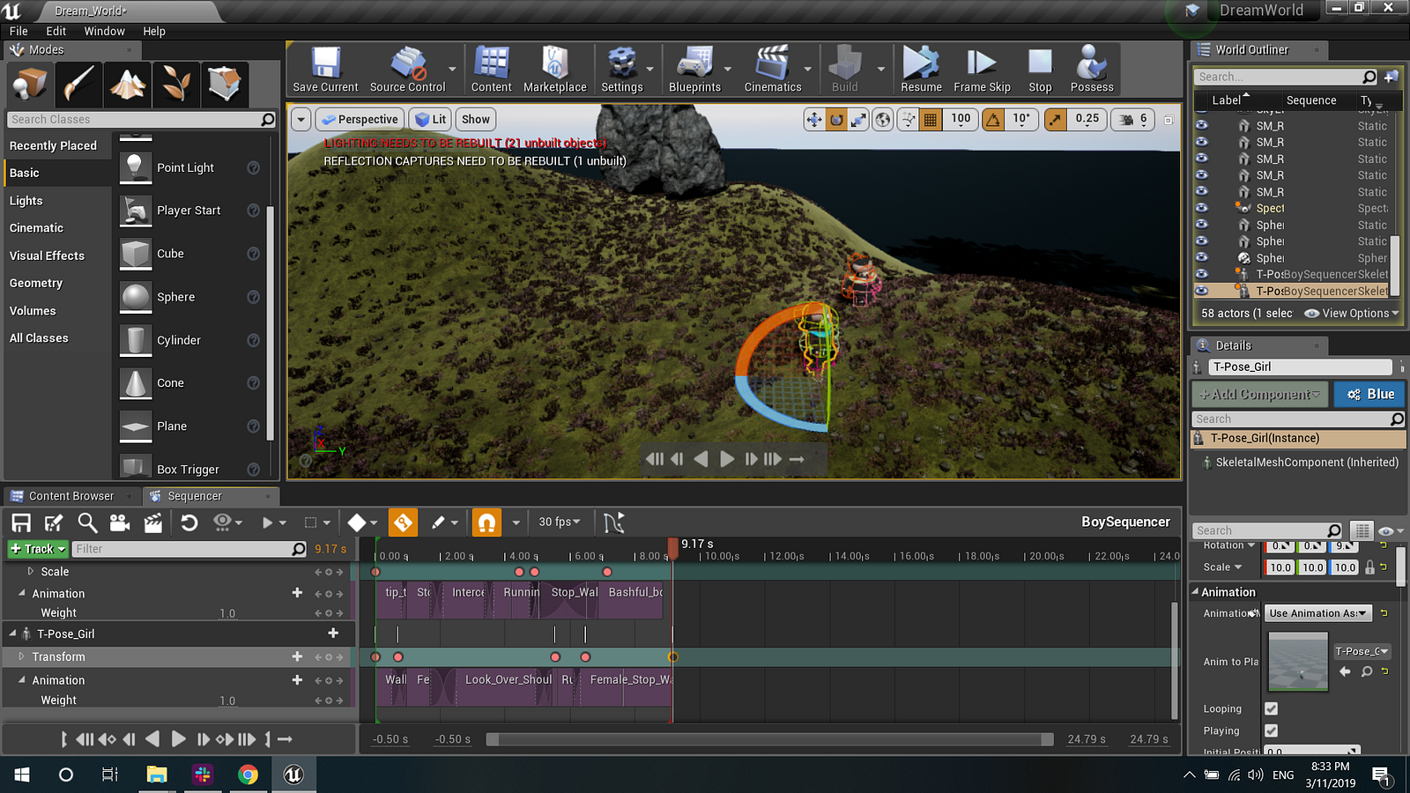Click the Sequencer timeline range scrollbar
The width and height of the screenshot is (1410, 793).
click(x=769, y=739)
